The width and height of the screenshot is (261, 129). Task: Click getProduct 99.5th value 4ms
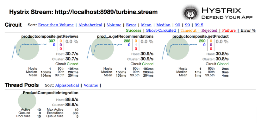[x=225, y=75]
